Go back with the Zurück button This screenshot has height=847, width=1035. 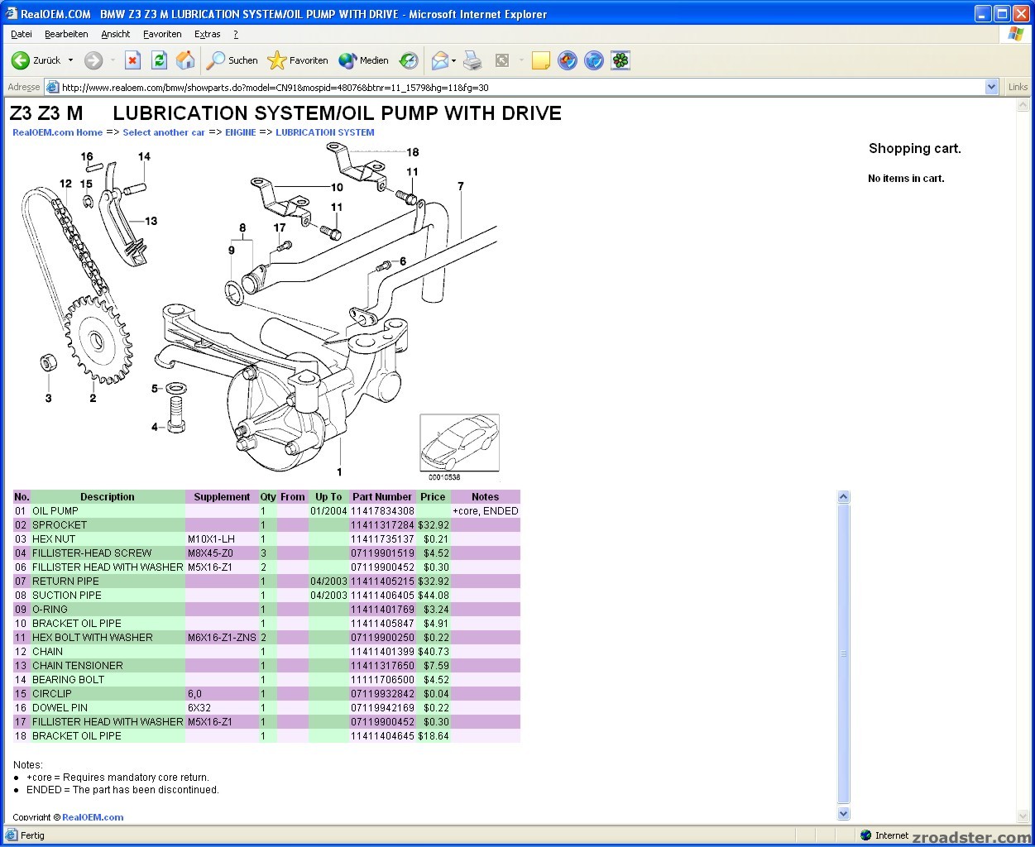[x=36, y=60]
